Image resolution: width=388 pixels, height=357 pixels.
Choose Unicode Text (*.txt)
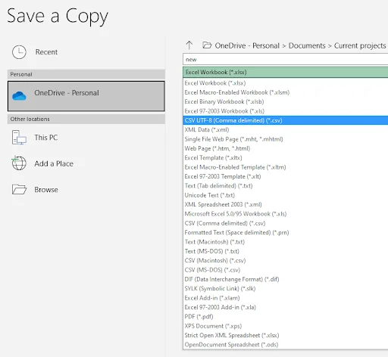tap(286, 195)
